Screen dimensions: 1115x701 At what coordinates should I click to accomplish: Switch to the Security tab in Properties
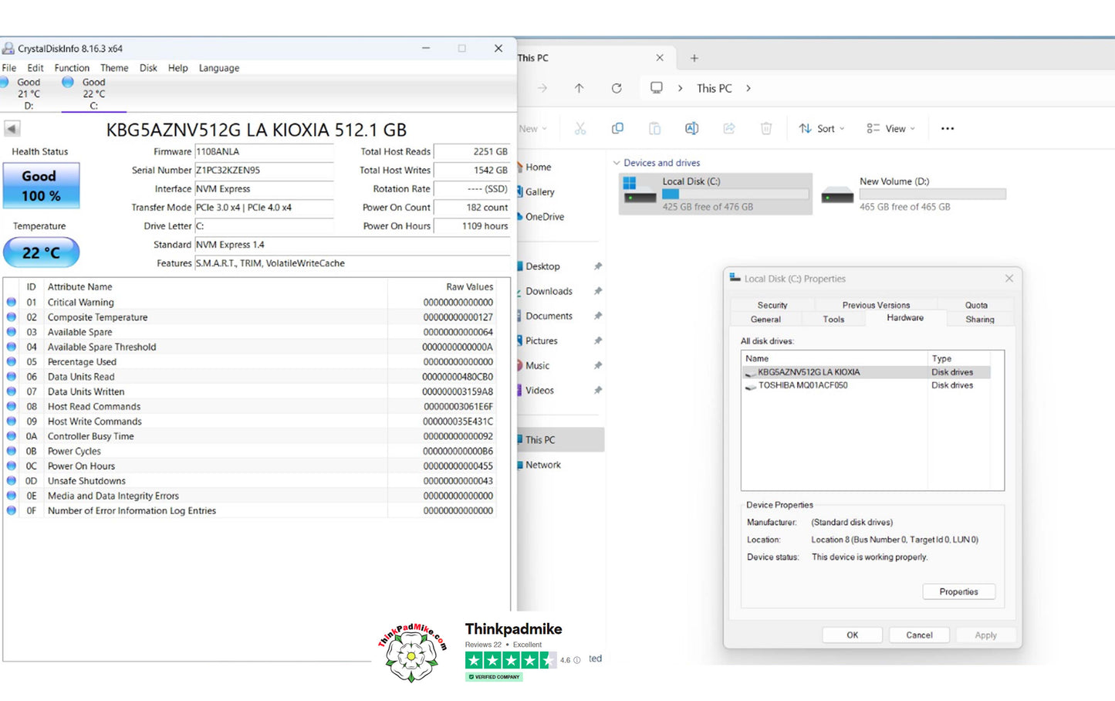772,305
